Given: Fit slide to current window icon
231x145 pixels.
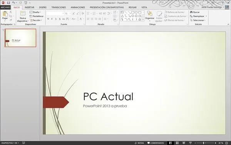Looking at the screenshot, I should click(x=227, y=143).
